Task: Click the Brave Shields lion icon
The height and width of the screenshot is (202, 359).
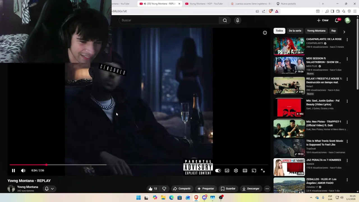Action: tap(271, 11)
